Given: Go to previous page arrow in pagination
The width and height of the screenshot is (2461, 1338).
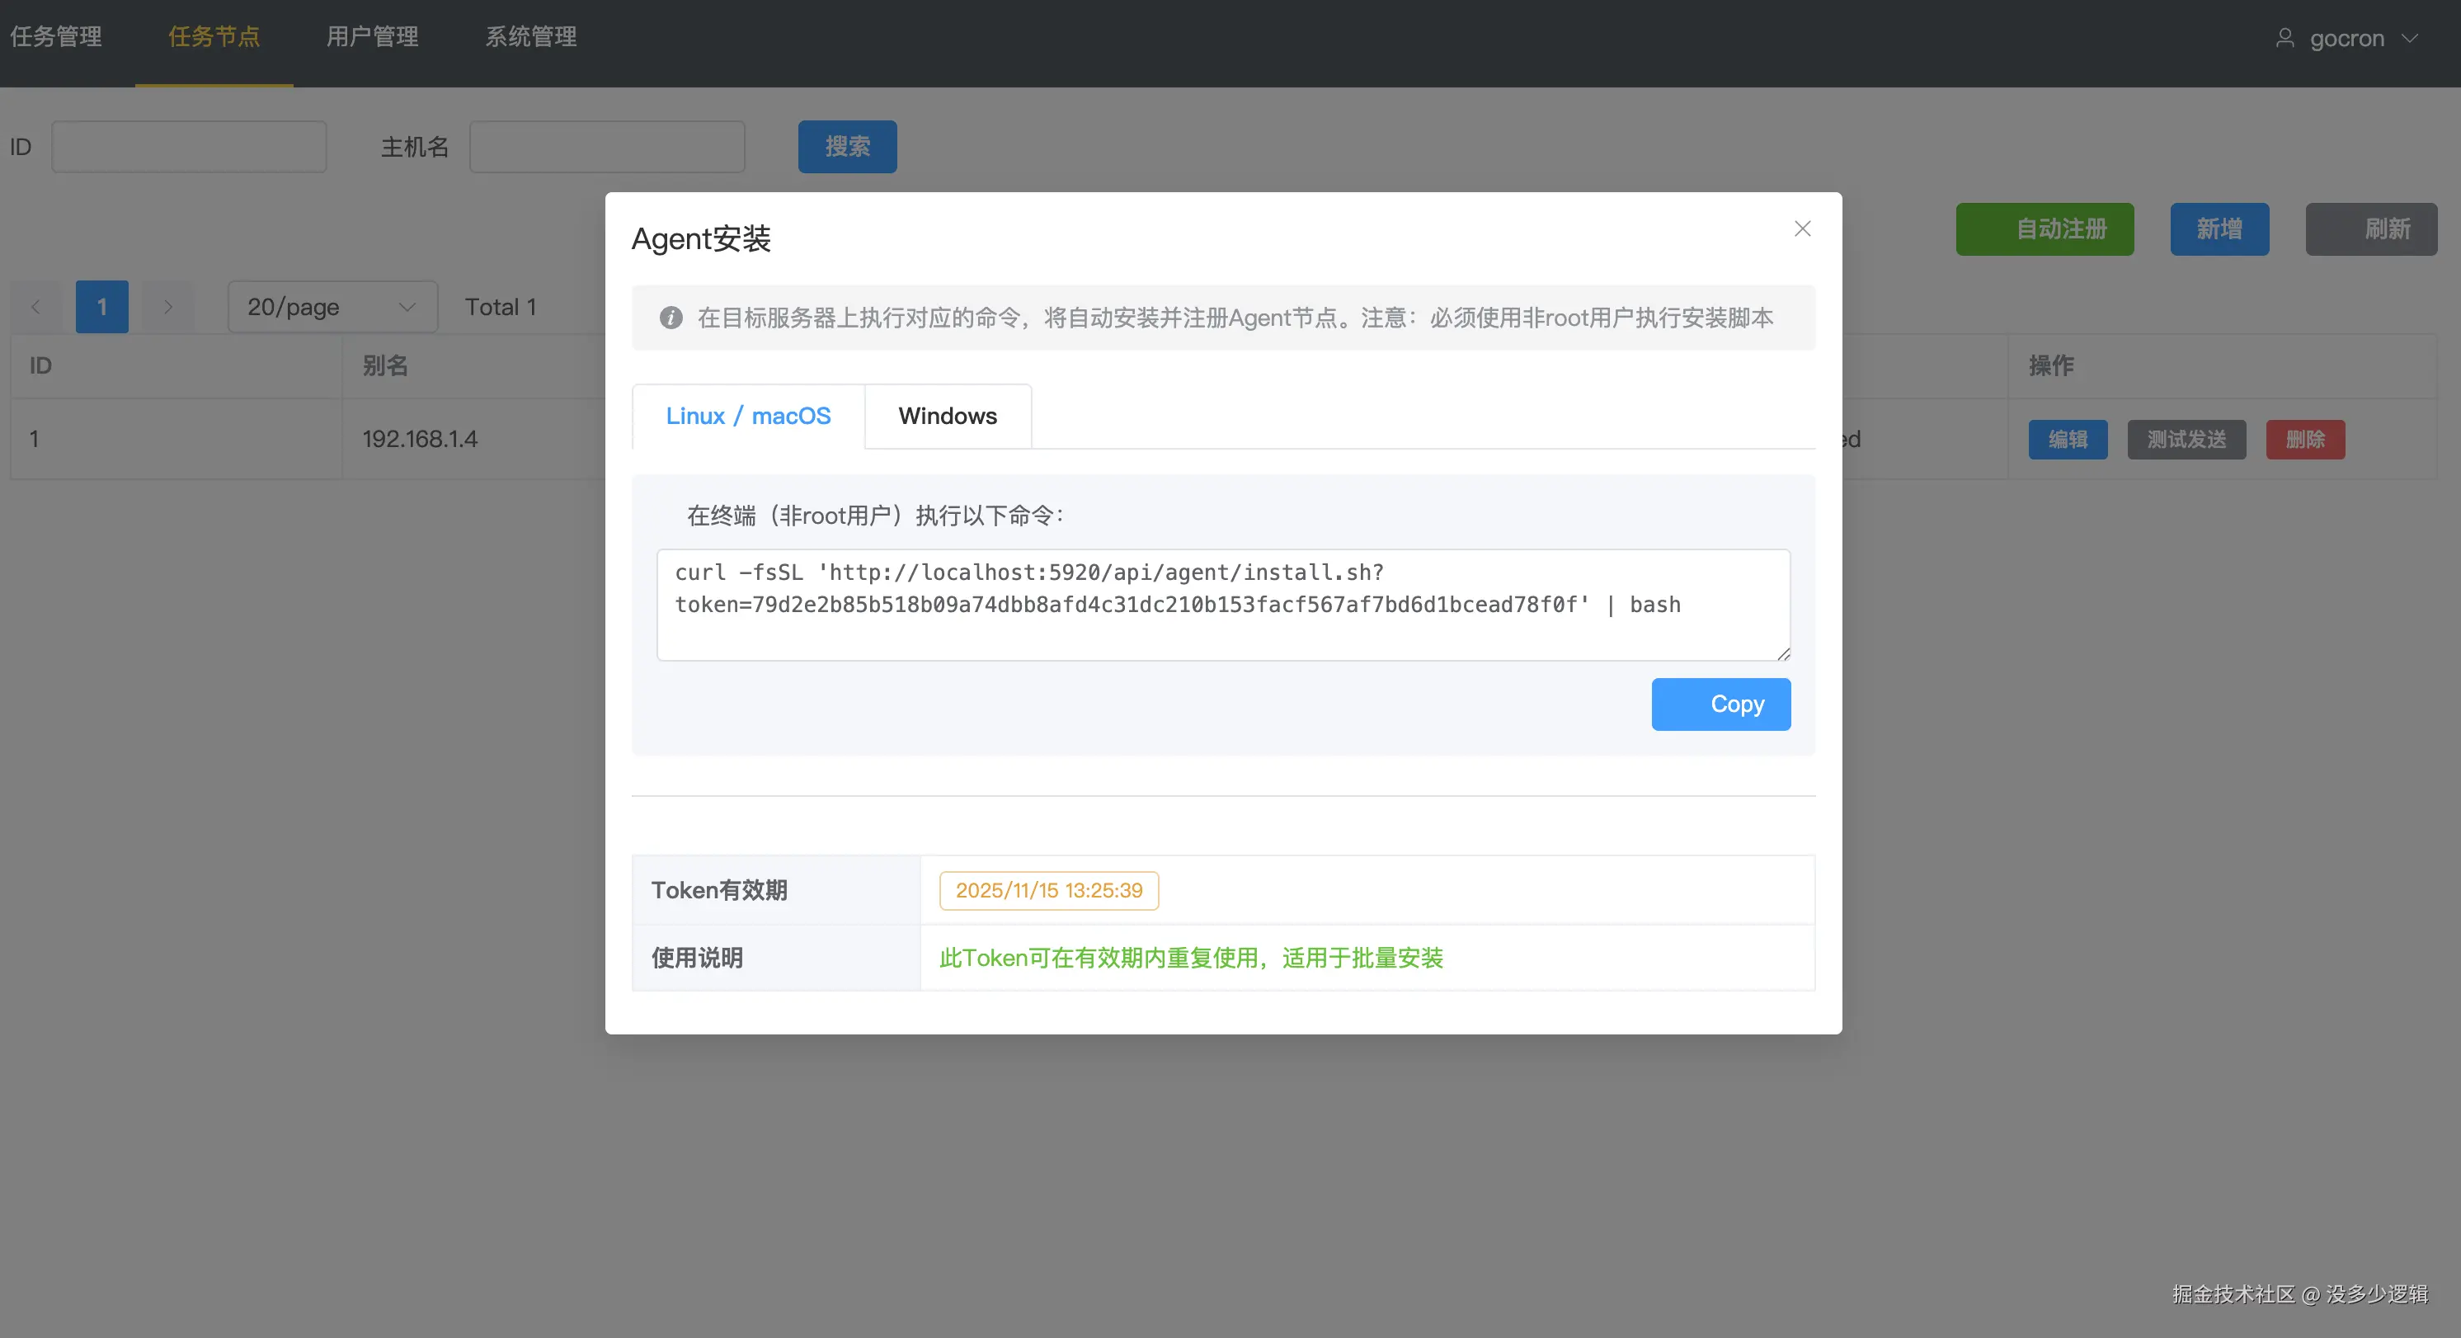Looking at the screenshot, I should [x=35, y=307].
